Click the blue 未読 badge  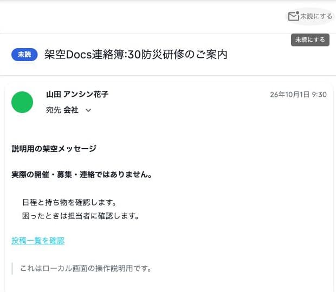coord(24,55)
